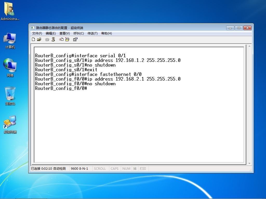Open the 查看(V) menu
266x199 pixels.
(x=65, y=33)
